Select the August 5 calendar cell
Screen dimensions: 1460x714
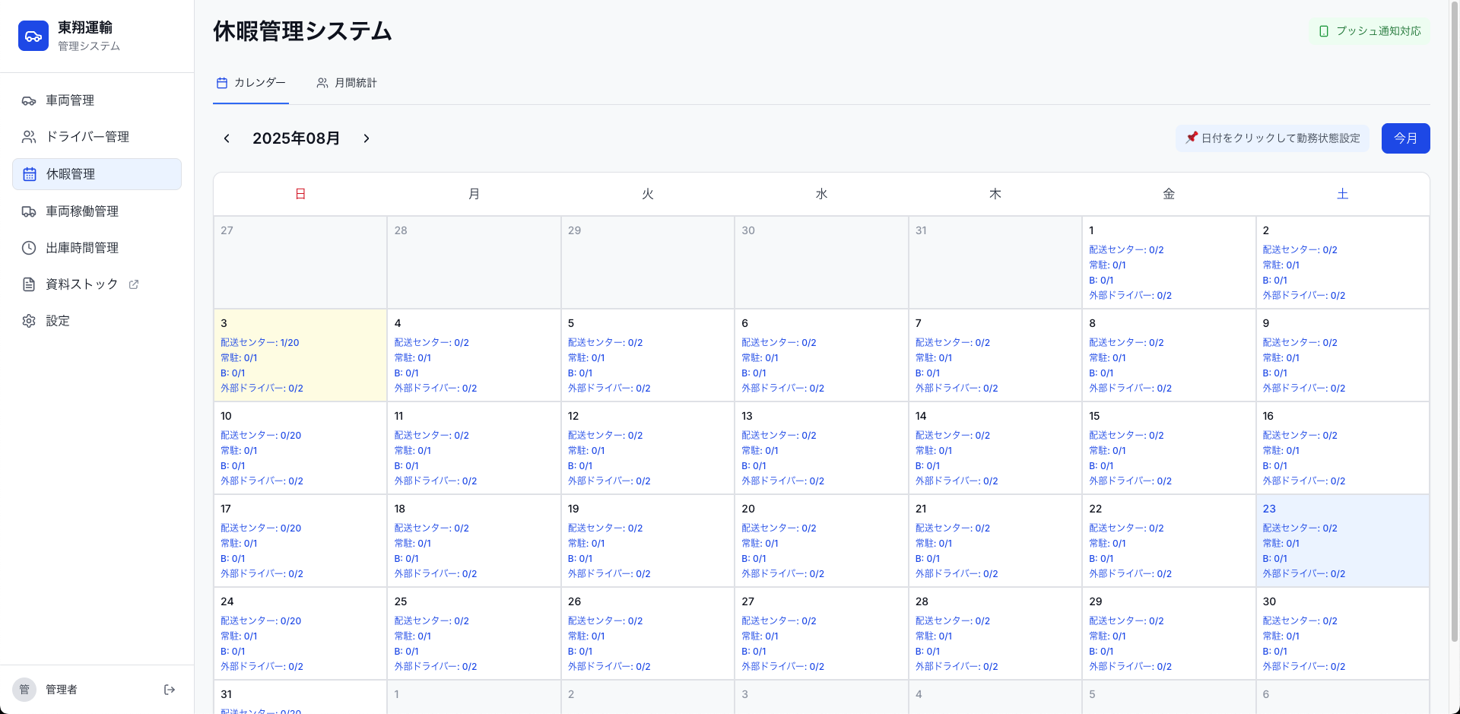click(648, 355)
